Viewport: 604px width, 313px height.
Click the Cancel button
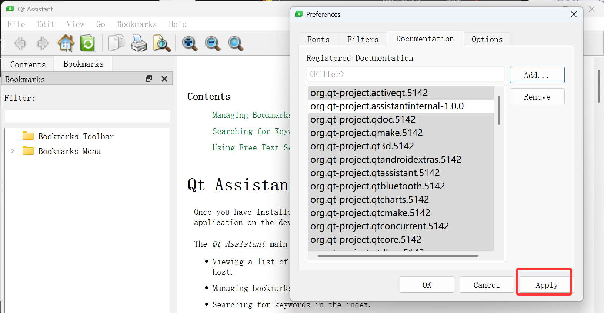(x=487, y=284)
